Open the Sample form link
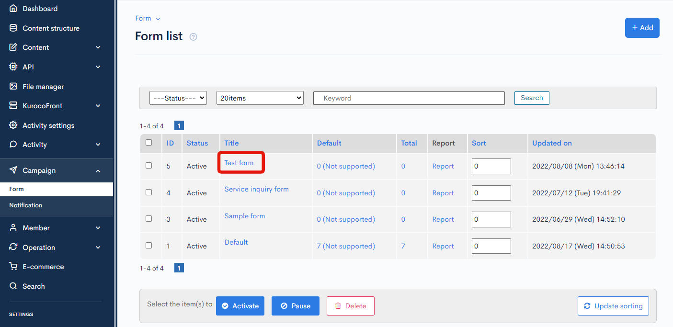 click(245, 216)
